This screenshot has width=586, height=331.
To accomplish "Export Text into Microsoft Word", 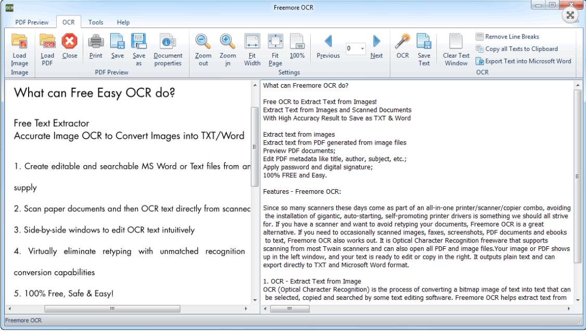I will (523, 61).
